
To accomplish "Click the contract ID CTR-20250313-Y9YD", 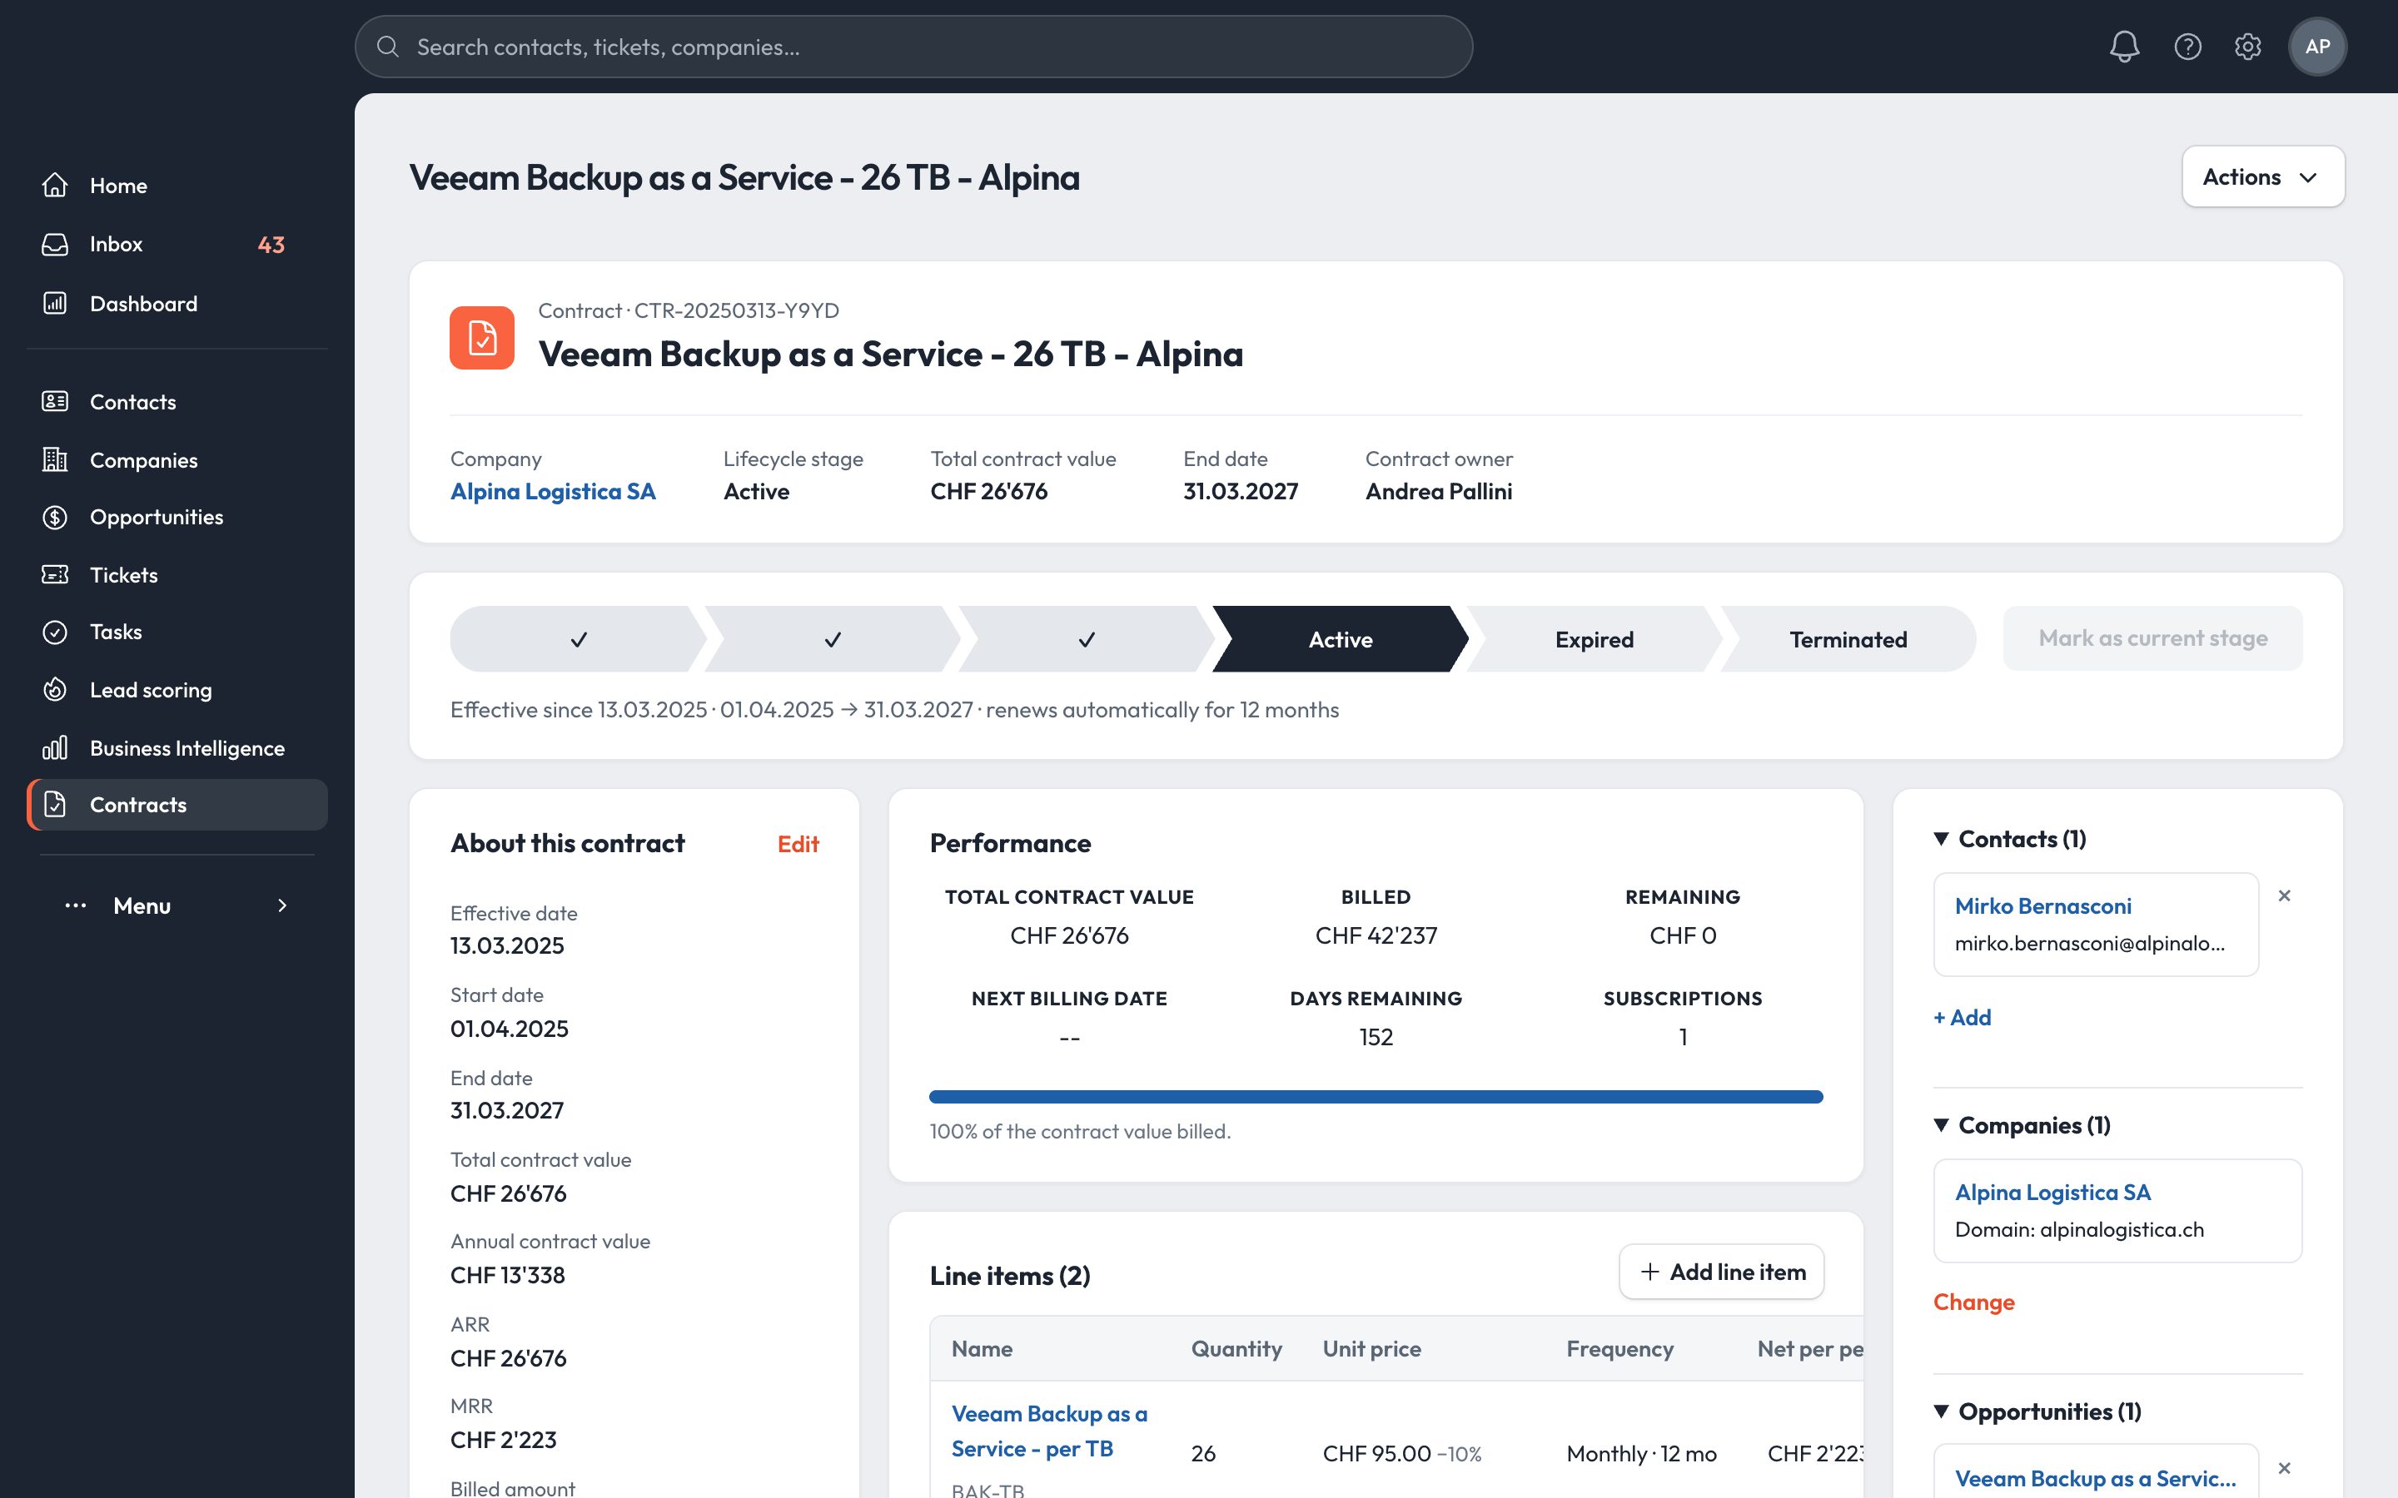I will [736, 310].
